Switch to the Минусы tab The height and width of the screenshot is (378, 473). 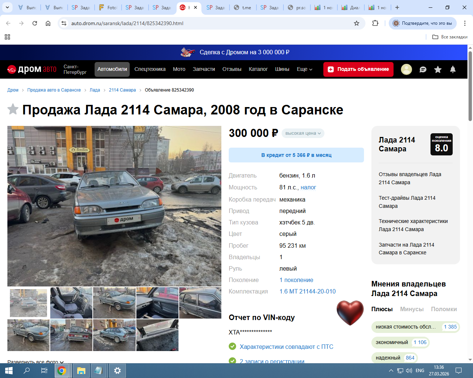(x=412, y=309)
